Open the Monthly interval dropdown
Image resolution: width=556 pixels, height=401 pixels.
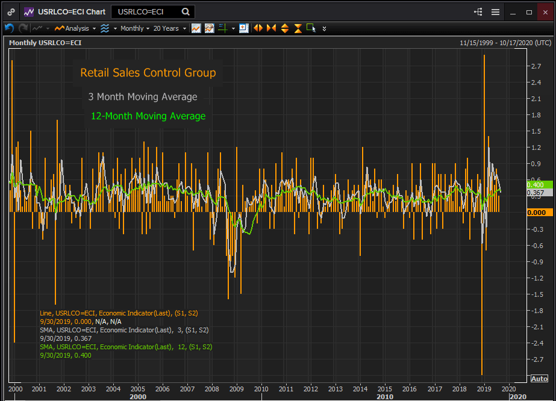(x=135, y=28)
